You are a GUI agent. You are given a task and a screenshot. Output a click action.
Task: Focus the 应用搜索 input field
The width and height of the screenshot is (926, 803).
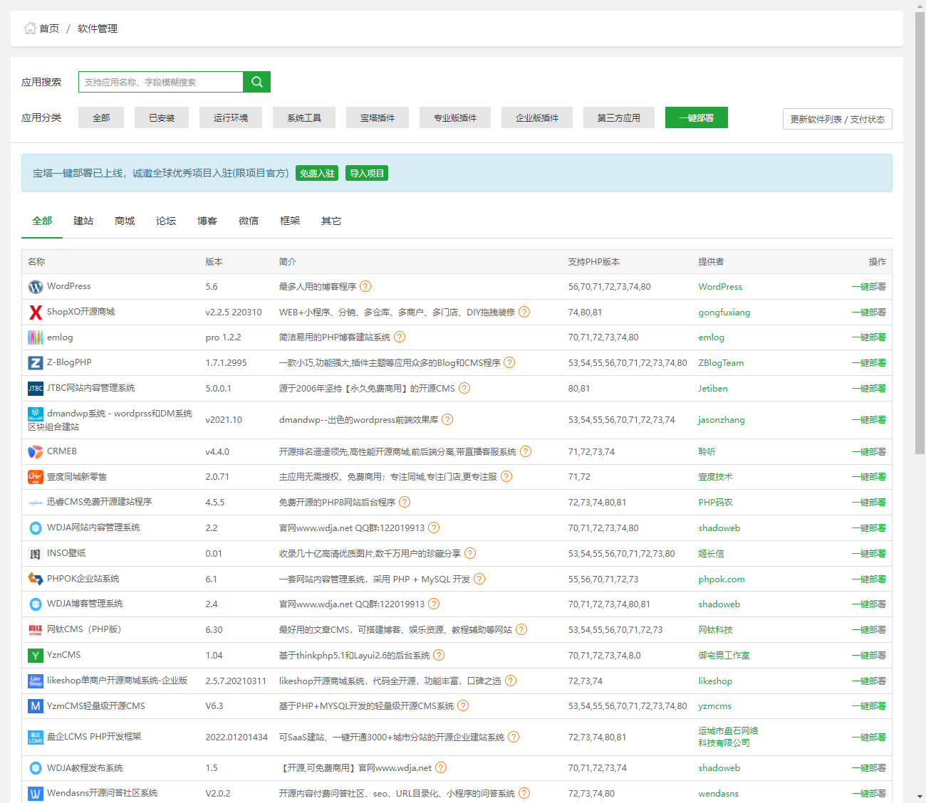161,82
